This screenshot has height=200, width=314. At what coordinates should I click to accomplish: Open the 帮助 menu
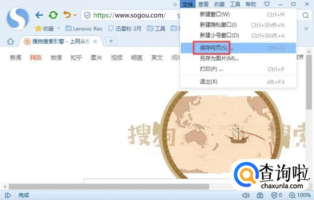tap(251, 4)
